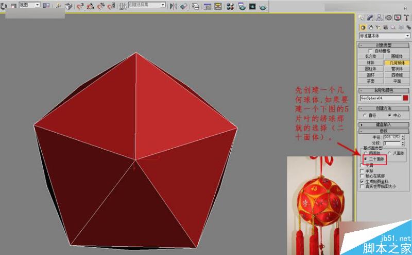Click the 平面 plane button
The width and height of the screenshot is (412, 255).
pyautogui.click(x=397, y=81)
